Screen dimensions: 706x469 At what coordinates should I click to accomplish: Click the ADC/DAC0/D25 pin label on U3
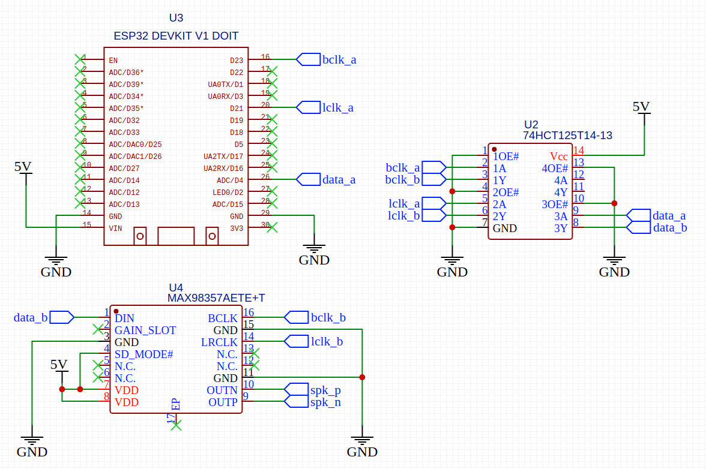(135, 145)
